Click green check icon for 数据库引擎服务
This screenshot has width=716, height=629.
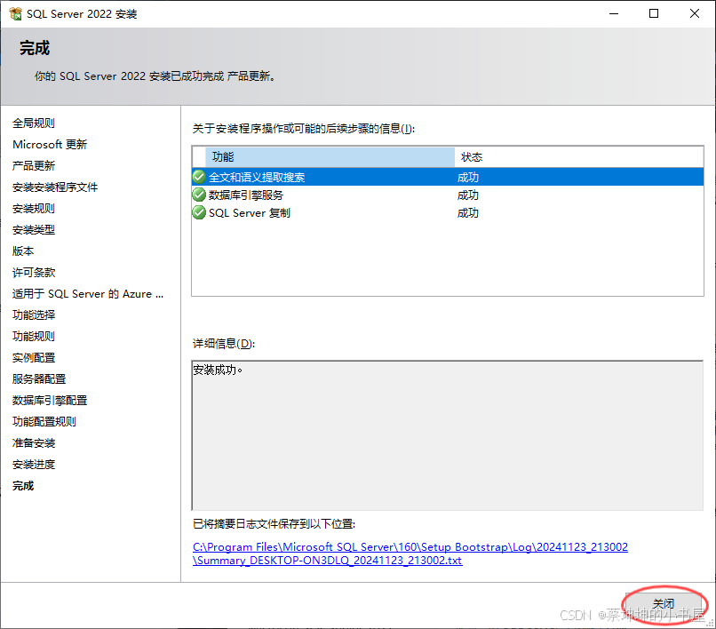tap(199, 195)
